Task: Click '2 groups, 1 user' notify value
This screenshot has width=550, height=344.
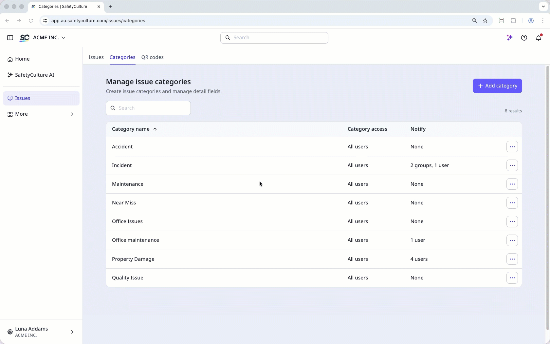Action: pyautogui.click(x=430, y=165)
